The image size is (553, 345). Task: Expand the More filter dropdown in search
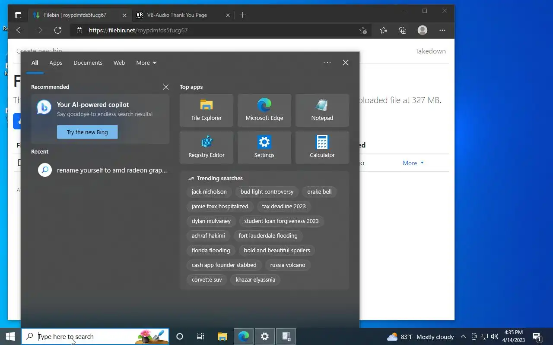click(x=146, y=63)
